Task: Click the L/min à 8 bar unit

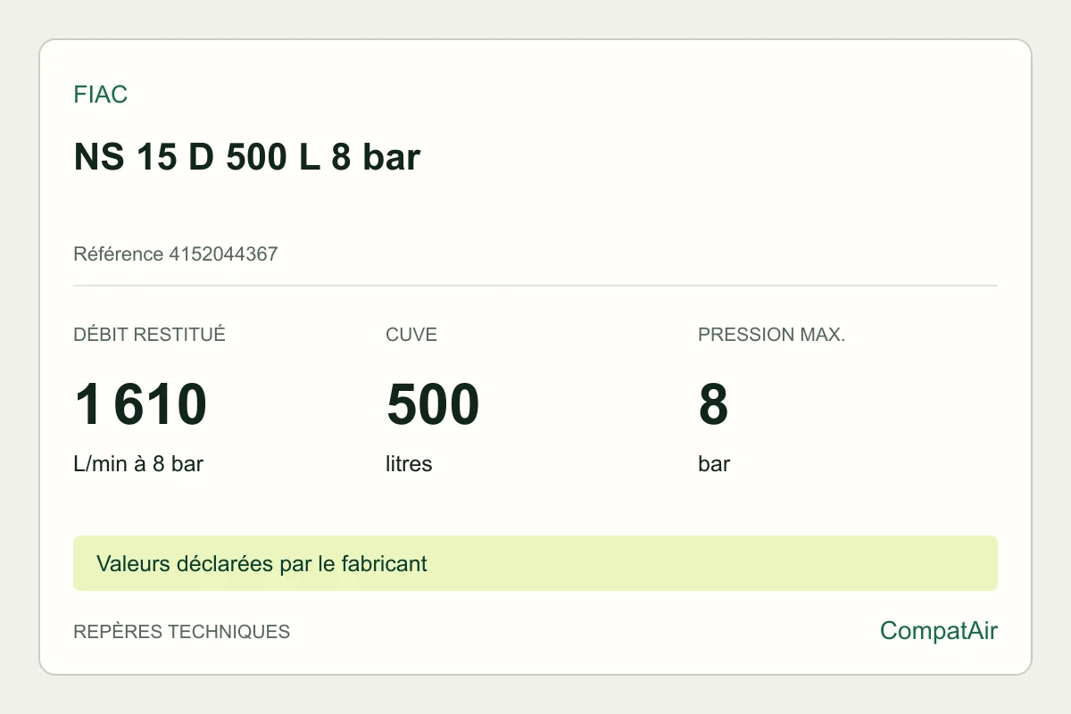Action: (138, 464)
